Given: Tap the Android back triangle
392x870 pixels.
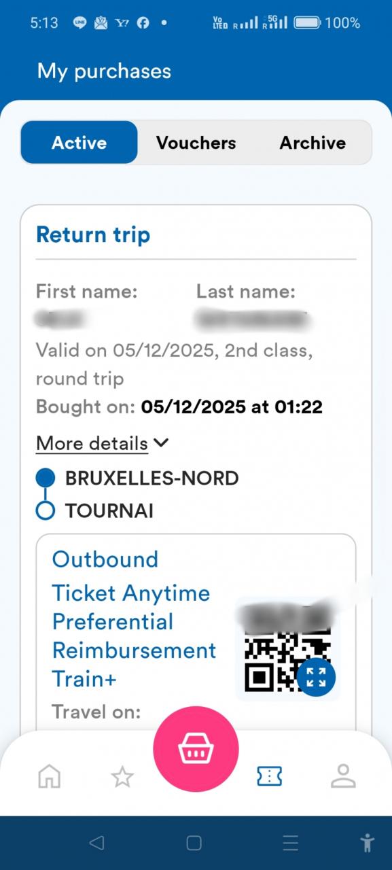Looking at the screenshot, I should [96, 843].
